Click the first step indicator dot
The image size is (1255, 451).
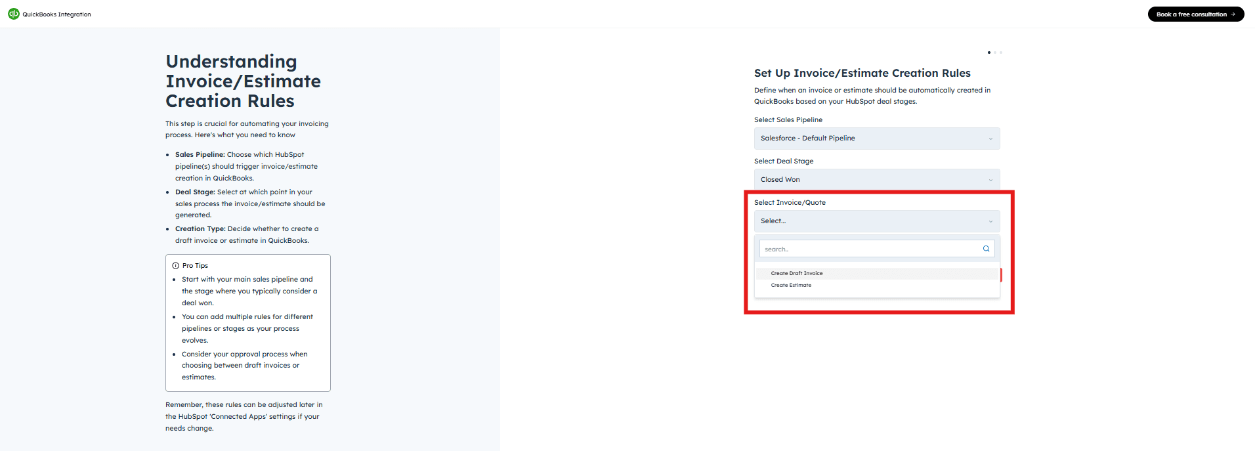(x=989, y=53)
